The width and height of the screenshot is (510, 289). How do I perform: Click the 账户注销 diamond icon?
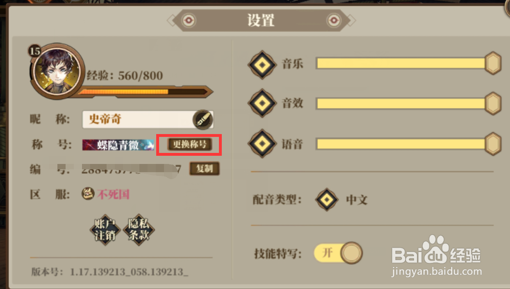click(x=105, y=230)
